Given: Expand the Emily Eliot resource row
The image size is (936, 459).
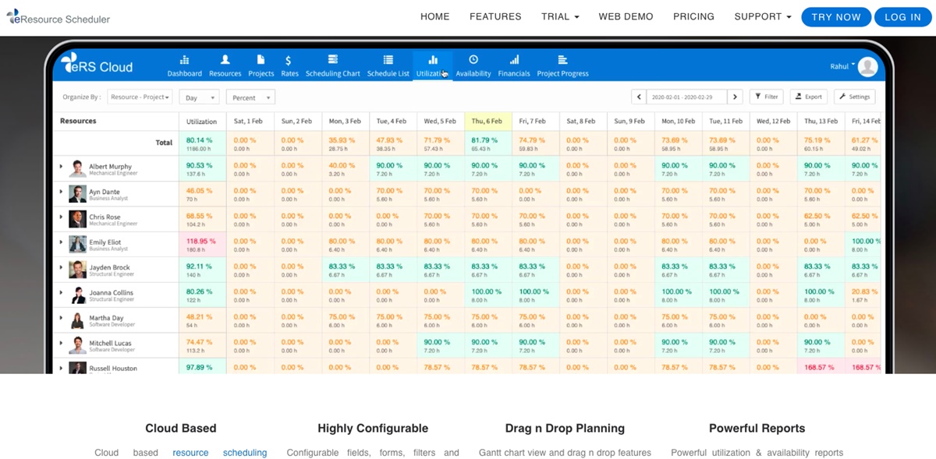Looking at the screenshot, I should (62, 242).
